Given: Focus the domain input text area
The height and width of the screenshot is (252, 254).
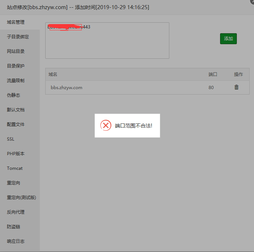Looking at the screenshot, I should 107,41.
